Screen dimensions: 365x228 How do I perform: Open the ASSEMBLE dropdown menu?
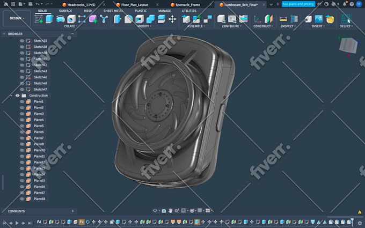[x=196, y=26]
